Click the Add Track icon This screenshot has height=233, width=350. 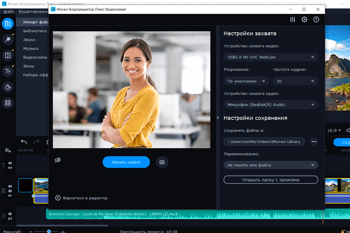click(x=8, y=150)
